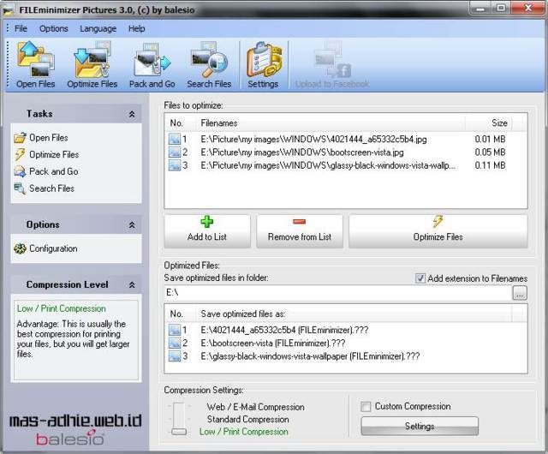This screenshot has height=454, width=548.
Task: Open Settings from the toolbar clipboard icon
Action: pyautogui.click(x=264, y=59)
